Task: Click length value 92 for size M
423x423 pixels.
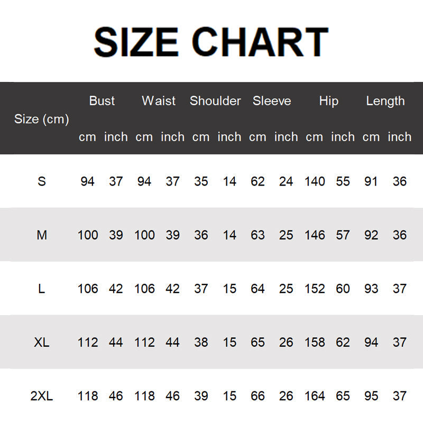Action: [371, 235]
